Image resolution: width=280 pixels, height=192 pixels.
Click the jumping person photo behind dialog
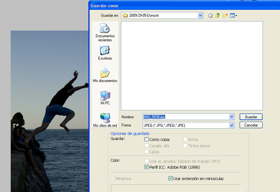click(50, 111)
